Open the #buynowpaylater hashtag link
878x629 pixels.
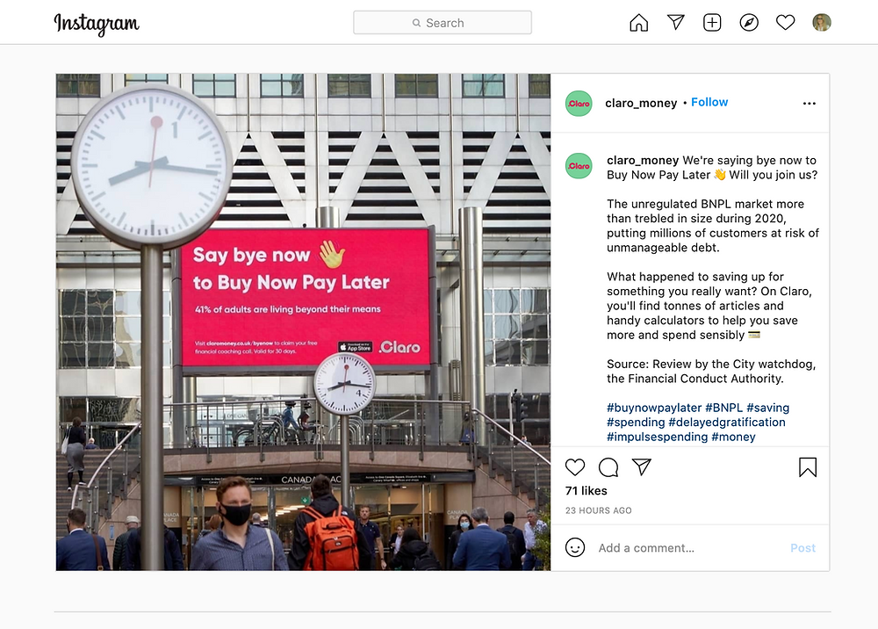(x=654, y=408)
